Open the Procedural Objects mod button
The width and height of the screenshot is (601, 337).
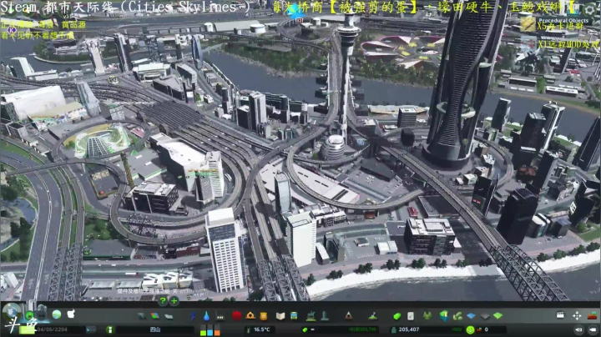pos(528,24)
